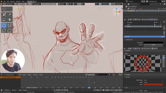
Task: Open the Strokes menu in the viewport header
Action: tap(53, 4)
